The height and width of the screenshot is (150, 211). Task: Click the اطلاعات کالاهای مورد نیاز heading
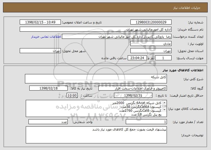(183, 70)
